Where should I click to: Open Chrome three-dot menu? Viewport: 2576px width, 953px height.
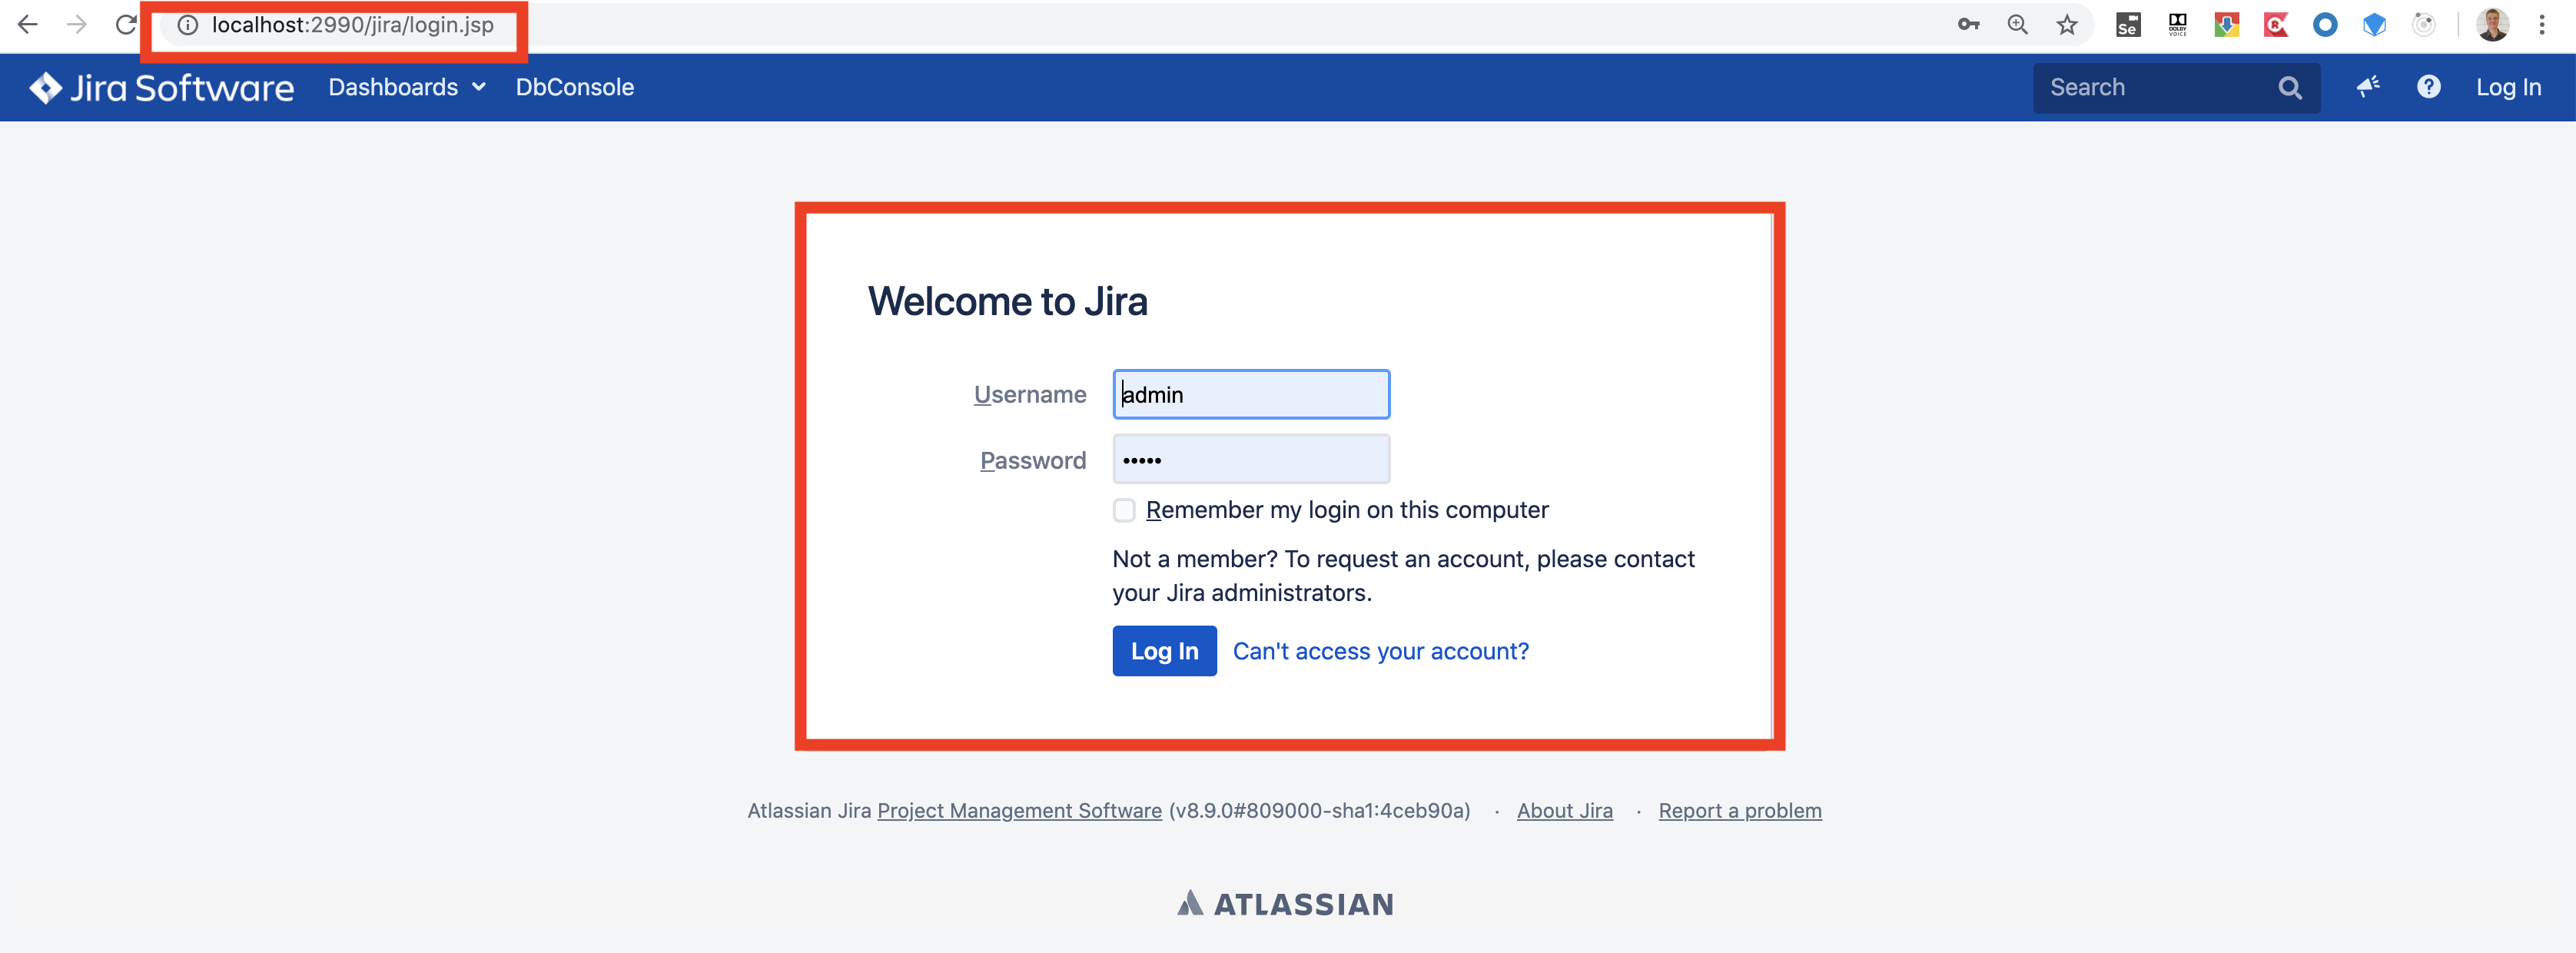2541,25
